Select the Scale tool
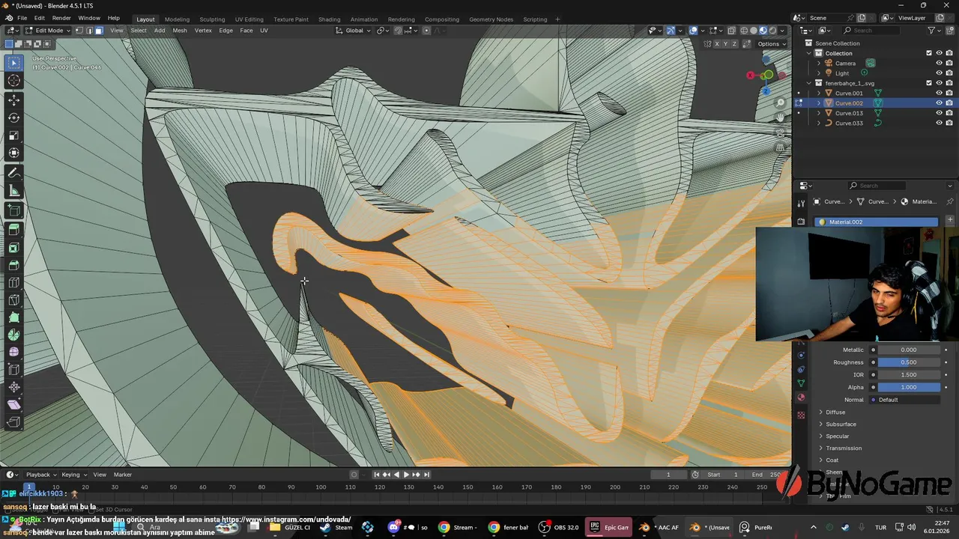The height and width of the screenshot is (539, 959). 13,135
